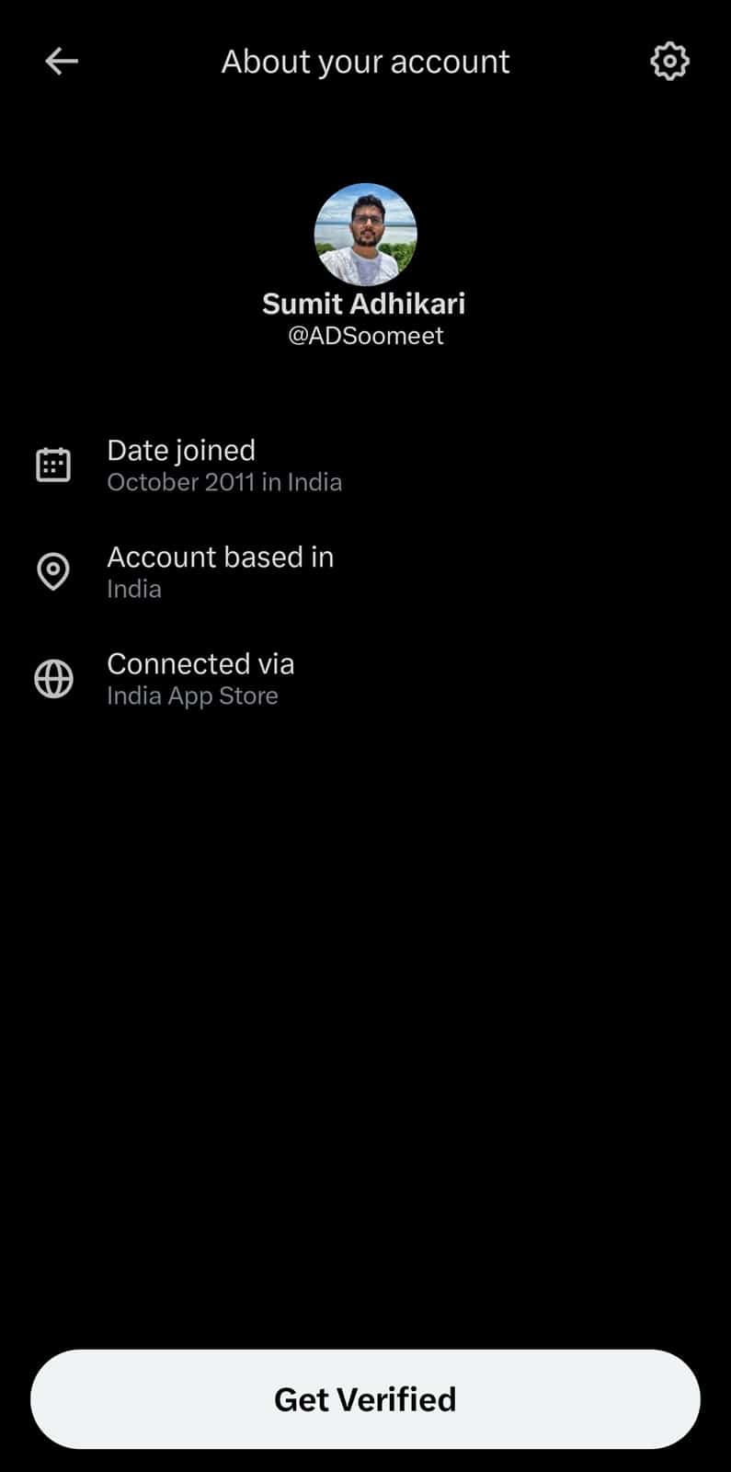Select the Connected via label
This screenshot has height=1472, width=731.
pos(200,663)
